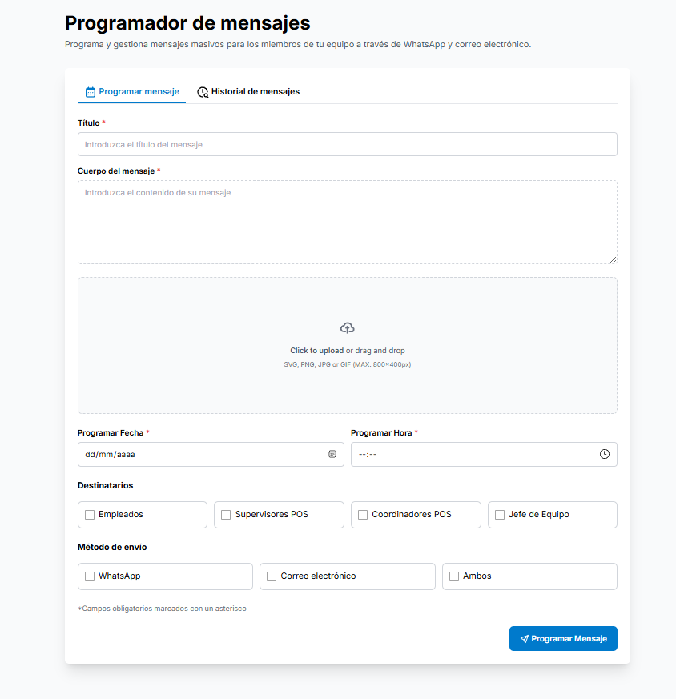Click the paper plane icon on Programar Mensaje
The width and height of the screenshot is (676, 699).
[x=525, y=638]
